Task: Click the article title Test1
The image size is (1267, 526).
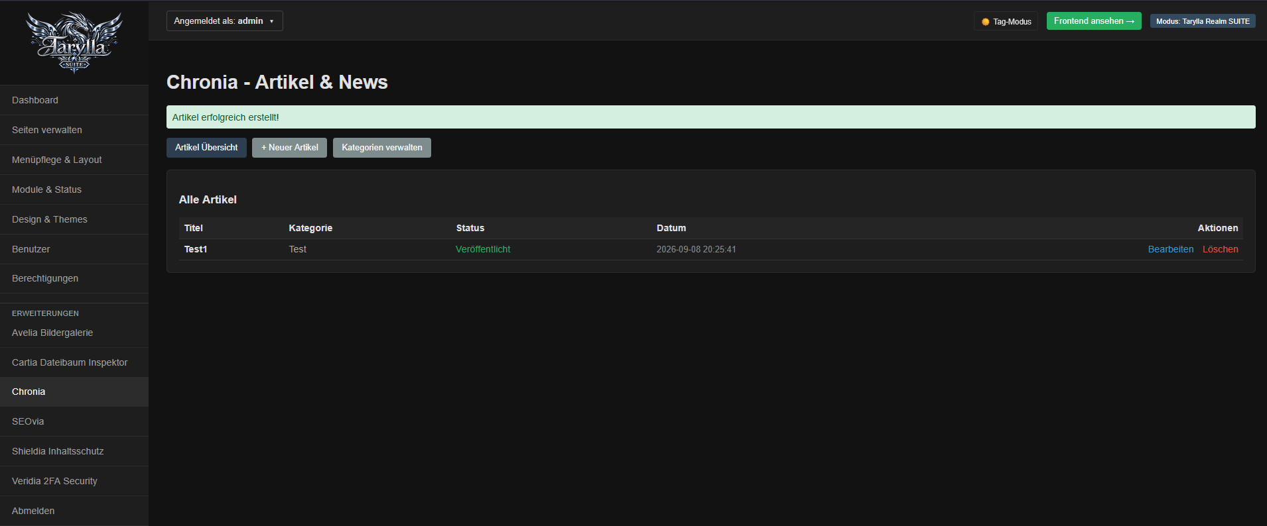Action: pos(196,249)
